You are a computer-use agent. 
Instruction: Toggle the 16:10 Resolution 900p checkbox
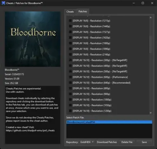click(70, 94)
